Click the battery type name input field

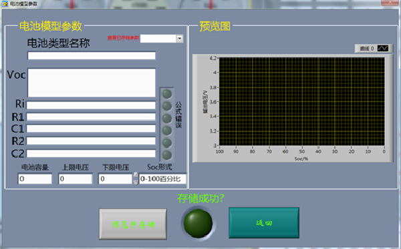coord(92,55)
